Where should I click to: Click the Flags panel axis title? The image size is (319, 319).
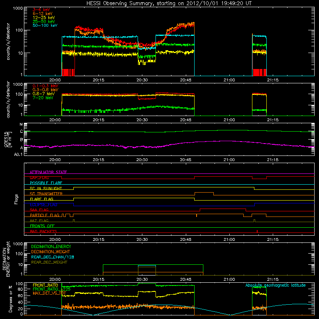[16, 199]
